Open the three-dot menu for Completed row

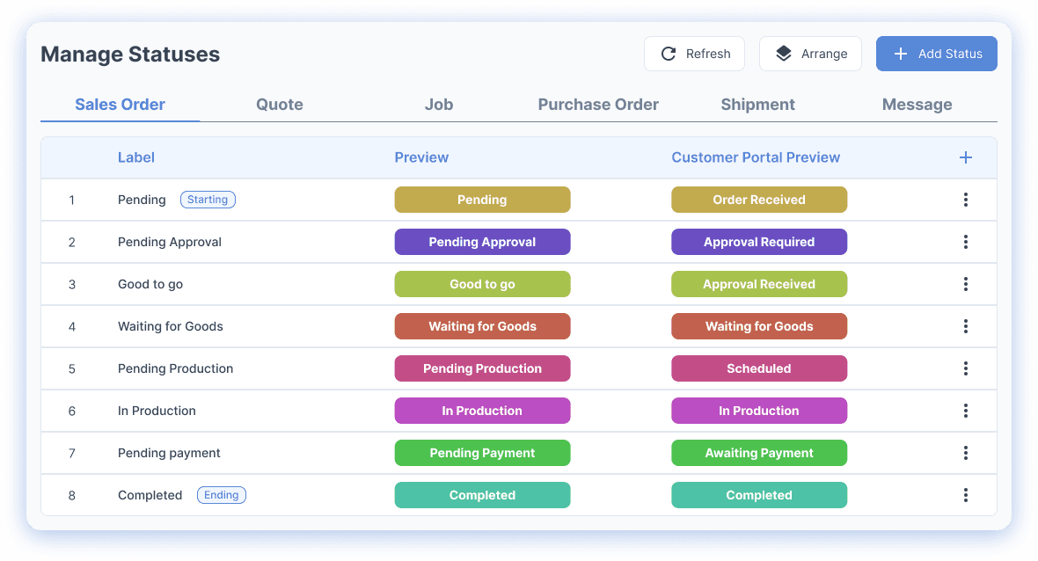[x=965, y=495]
